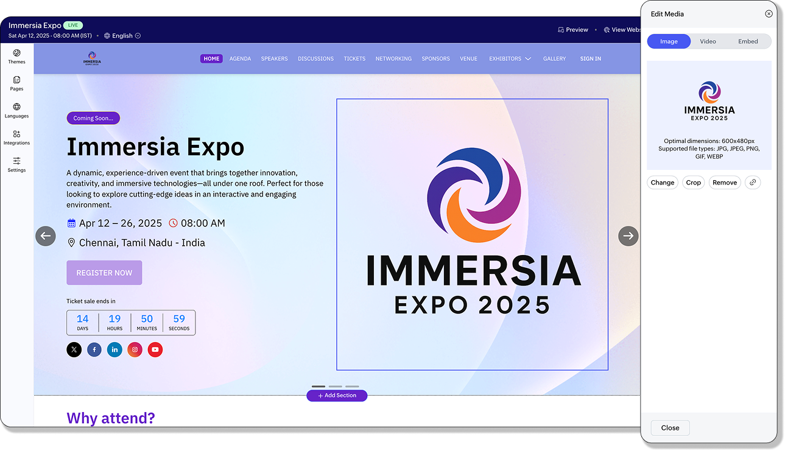Screen dimensions: 785x451
Task: Open the AGENDA nav item
Action: 240,59
